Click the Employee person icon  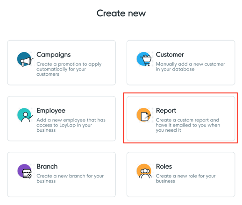(x=25, y=115)
